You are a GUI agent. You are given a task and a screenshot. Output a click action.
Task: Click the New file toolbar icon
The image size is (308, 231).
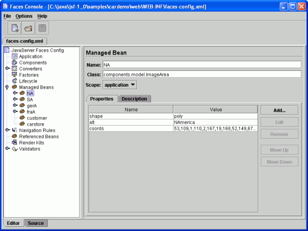point(15,28)
